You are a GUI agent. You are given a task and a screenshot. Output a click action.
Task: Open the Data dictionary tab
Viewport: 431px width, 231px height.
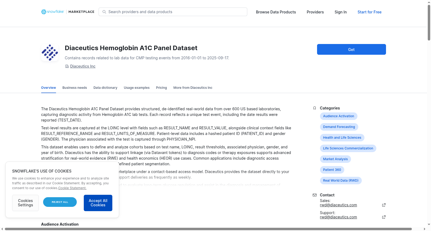(105, 88)
